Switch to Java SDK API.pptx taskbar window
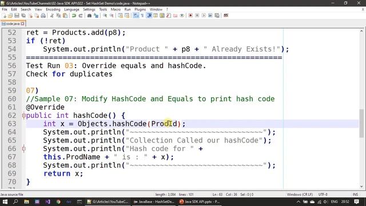The width and height of the screenshot is (366, 206). [200, 202]
